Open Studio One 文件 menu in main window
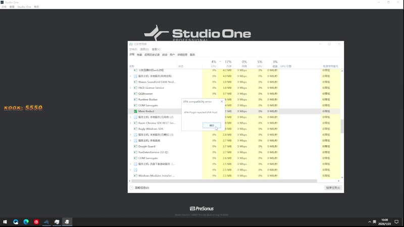404x227 pixels. tap(4, 7)
